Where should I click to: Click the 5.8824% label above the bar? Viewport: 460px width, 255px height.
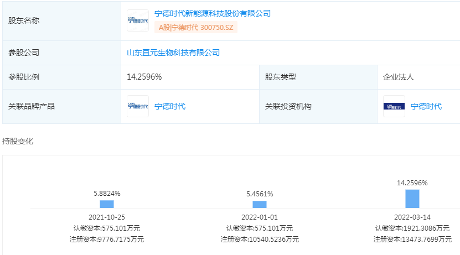pos(107,194)
